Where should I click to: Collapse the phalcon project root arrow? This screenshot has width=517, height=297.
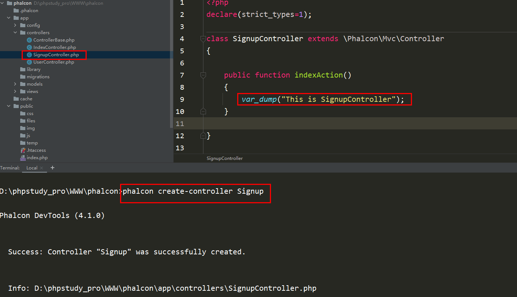(2, 3)
